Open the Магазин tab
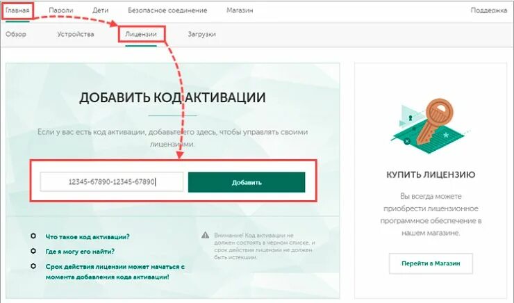514x303 pixels. point(240,10)
